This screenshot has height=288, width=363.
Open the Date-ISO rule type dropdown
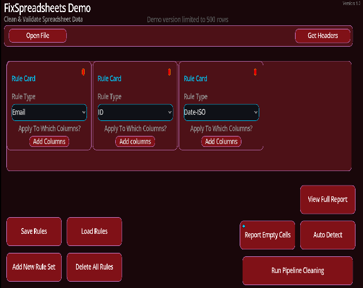coord(221,112)
